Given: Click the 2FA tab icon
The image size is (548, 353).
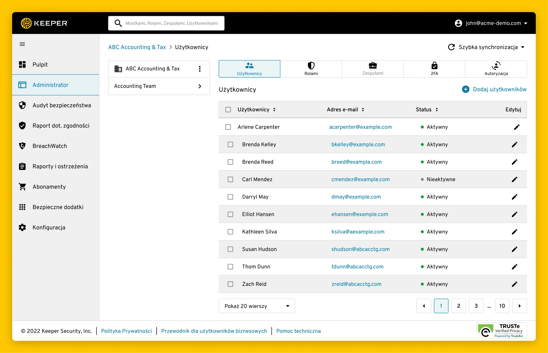Looking at the screenshot, I should pyautogui.click(x=434, y=65).
